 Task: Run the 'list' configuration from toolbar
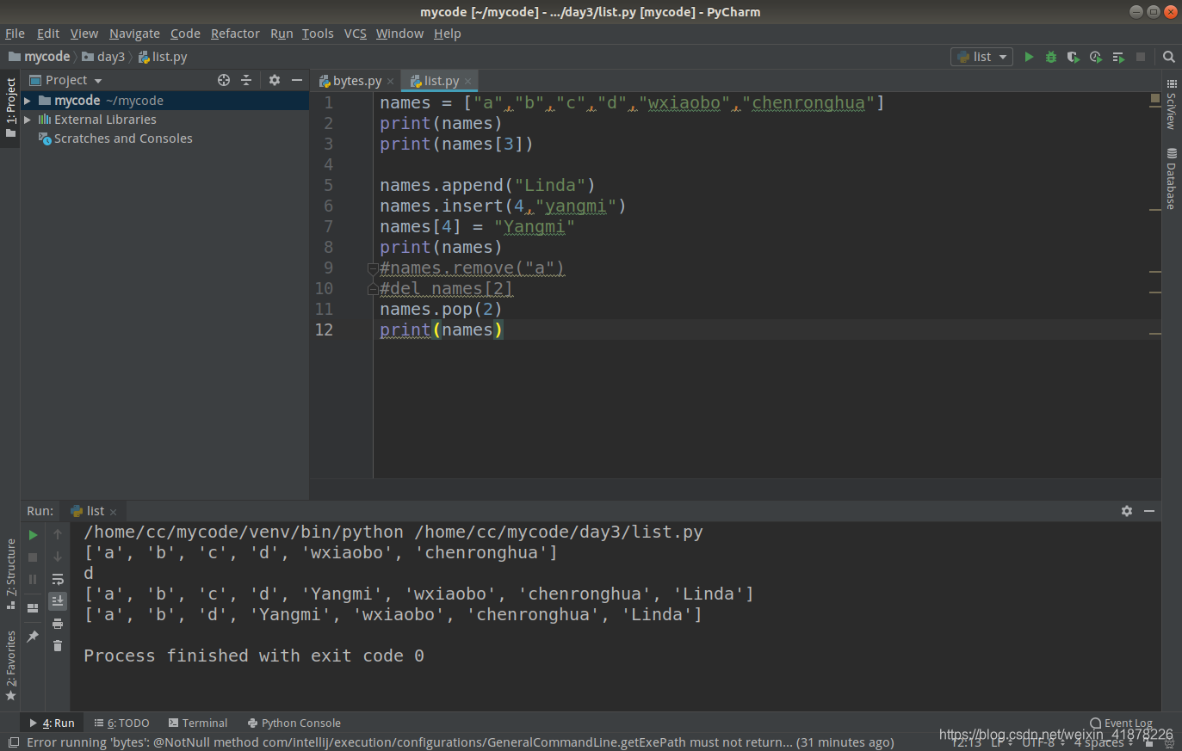click(x=1029, y=57)
